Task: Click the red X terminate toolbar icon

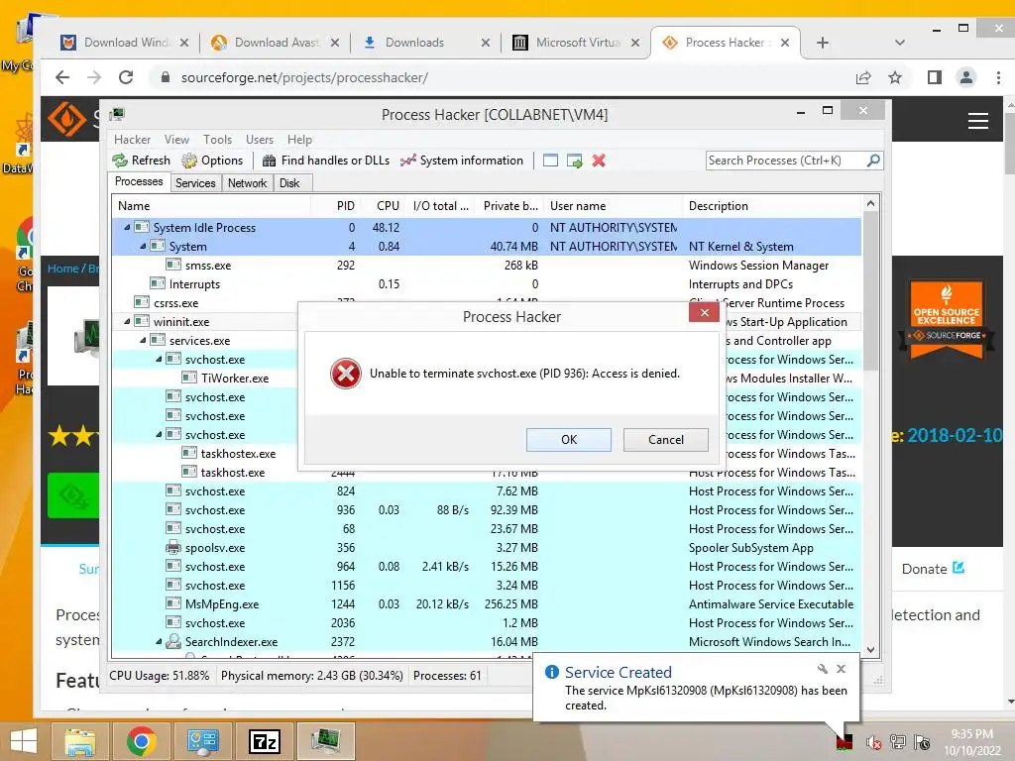Action: click(599, 161)
